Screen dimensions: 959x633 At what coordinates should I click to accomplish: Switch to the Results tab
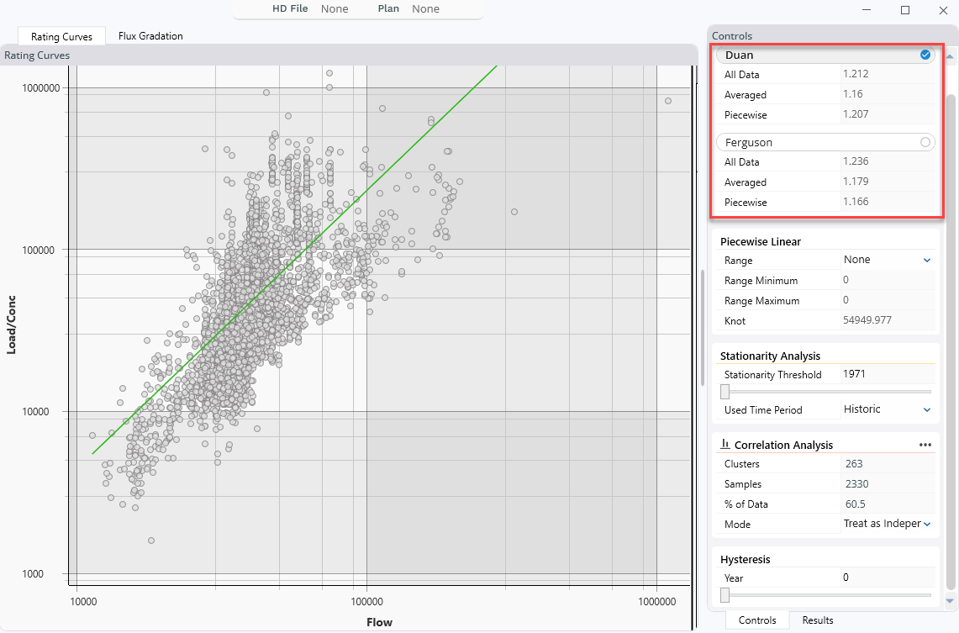[x=817, y=620]
